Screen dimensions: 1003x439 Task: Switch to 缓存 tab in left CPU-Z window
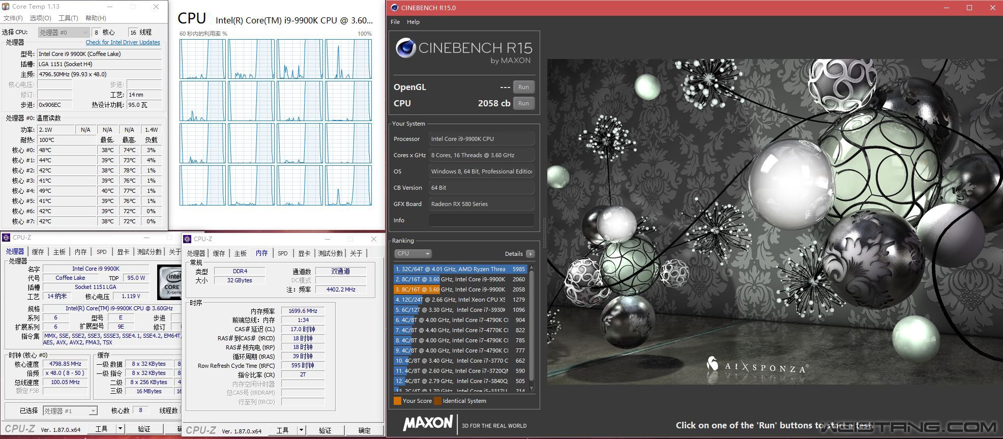pos(38,252)
